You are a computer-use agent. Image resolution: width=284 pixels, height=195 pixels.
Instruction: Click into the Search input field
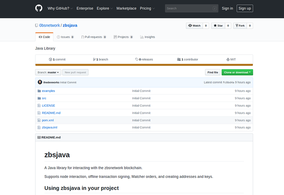point(192,9)
